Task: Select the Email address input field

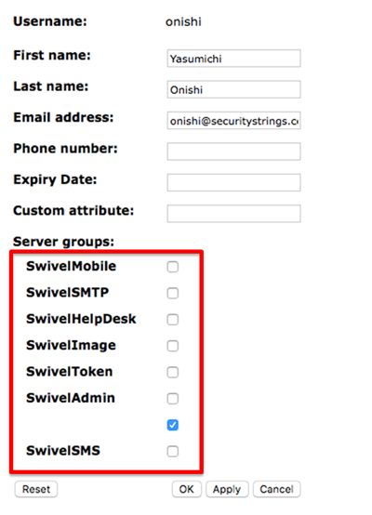Action: [233, 121]
